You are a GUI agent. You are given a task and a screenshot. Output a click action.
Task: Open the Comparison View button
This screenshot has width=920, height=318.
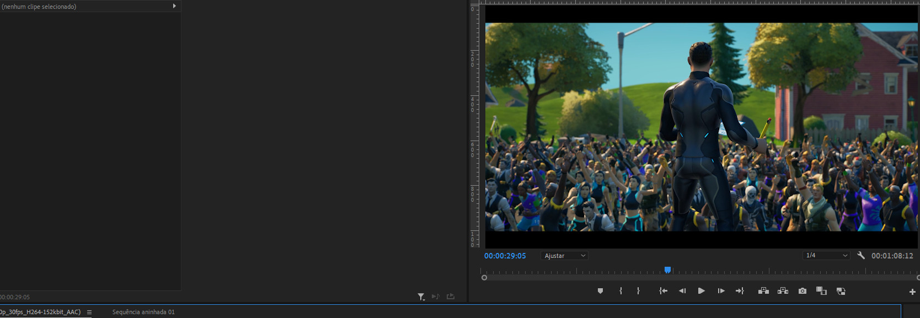821,291
